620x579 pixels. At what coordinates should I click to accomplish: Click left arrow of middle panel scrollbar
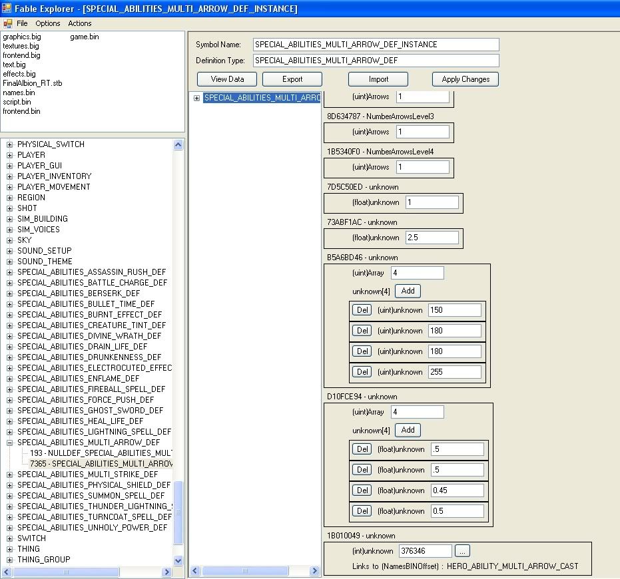pos(195,571)
